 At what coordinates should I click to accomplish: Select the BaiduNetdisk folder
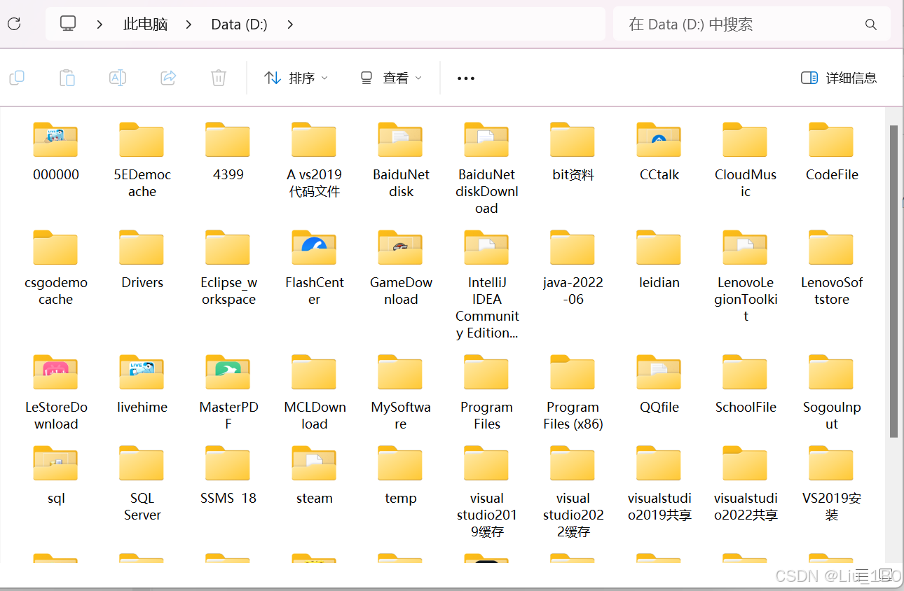401,160
